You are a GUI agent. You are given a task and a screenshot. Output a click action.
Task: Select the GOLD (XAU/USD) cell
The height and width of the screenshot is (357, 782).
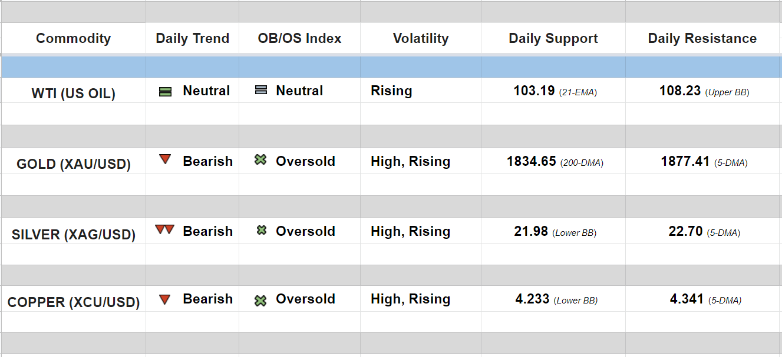73,164
